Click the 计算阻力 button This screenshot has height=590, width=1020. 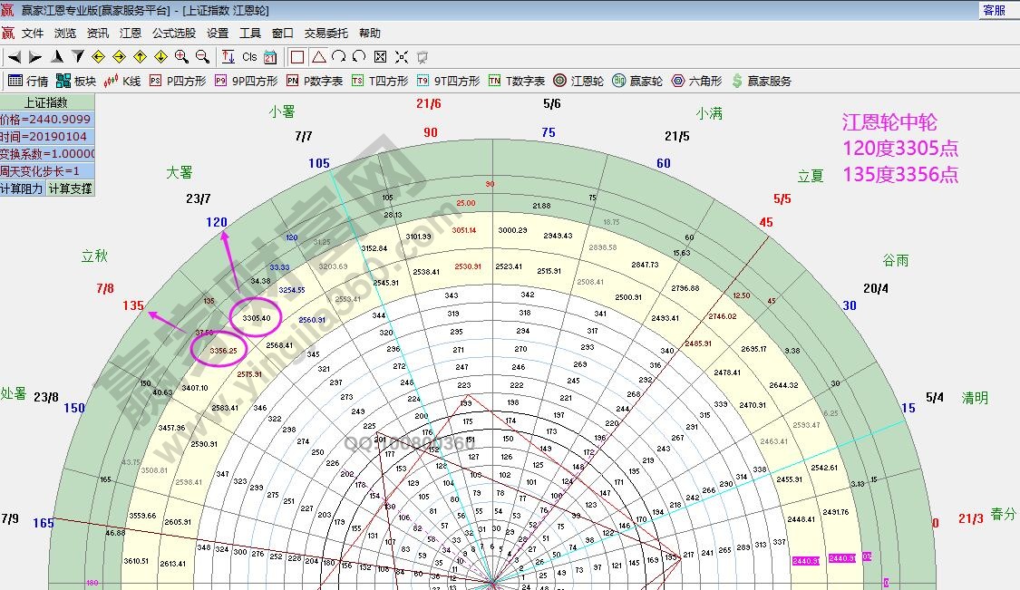[x=22, y=189]
